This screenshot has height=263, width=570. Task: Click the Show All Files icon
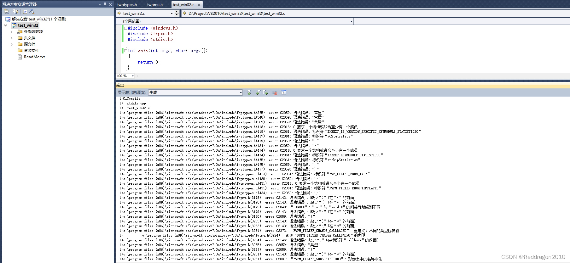click(x=15, y=12)
